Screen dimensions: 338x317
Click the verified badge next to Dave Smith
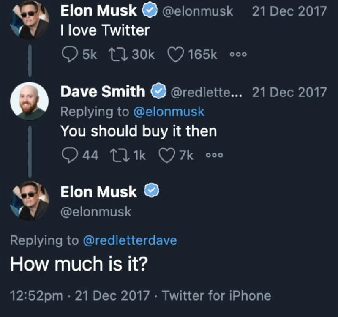pos(158,91)
